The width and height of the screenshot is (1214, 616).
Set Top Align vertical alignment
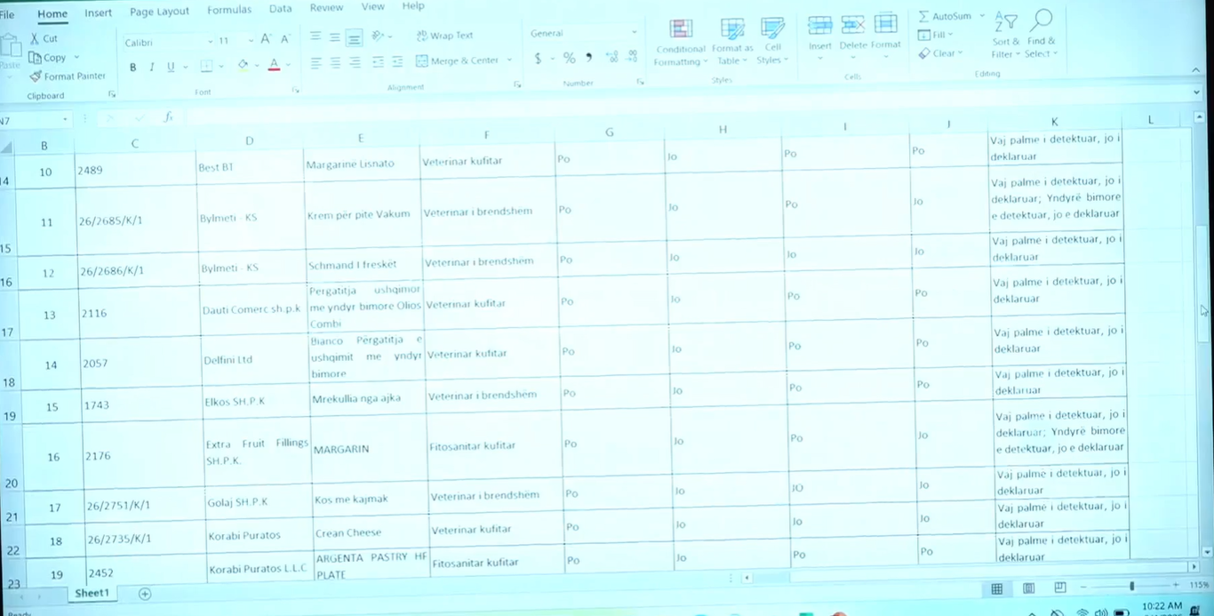(x=315, y=36)
